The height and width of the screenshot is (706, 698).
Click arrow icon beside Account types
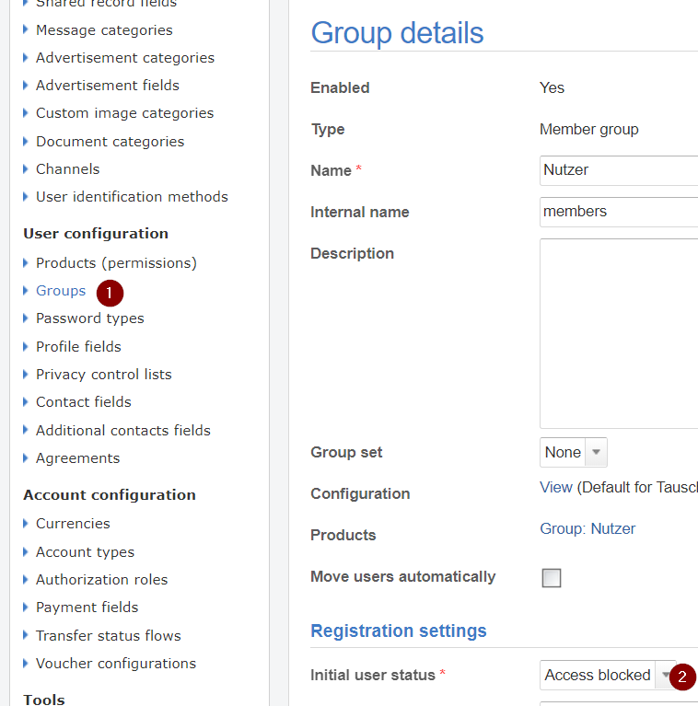point(26,551)
